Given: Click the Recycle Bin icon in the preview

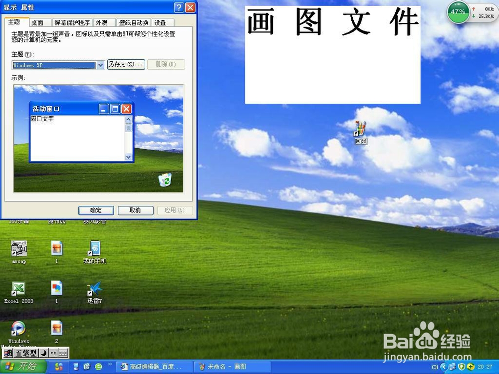Looking at the screenshot, I should click(165, 180).
